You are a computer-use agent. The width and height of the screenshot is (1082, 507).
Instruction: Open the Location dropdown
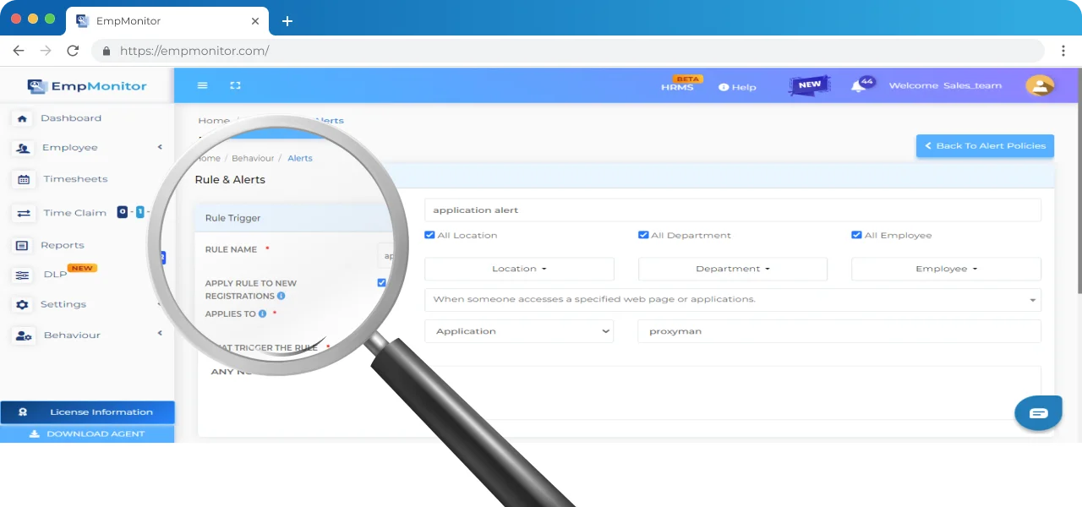(519, 269)
